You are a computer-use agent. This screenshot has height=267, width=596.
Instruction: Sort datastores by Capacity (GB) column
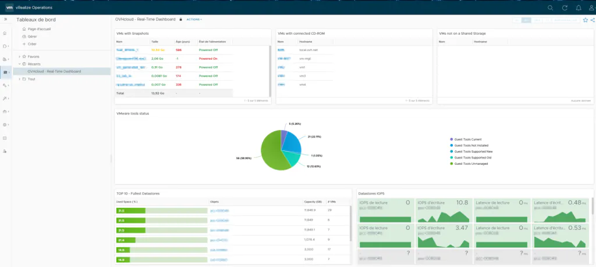pyautogui.click(x=313, y=202)
